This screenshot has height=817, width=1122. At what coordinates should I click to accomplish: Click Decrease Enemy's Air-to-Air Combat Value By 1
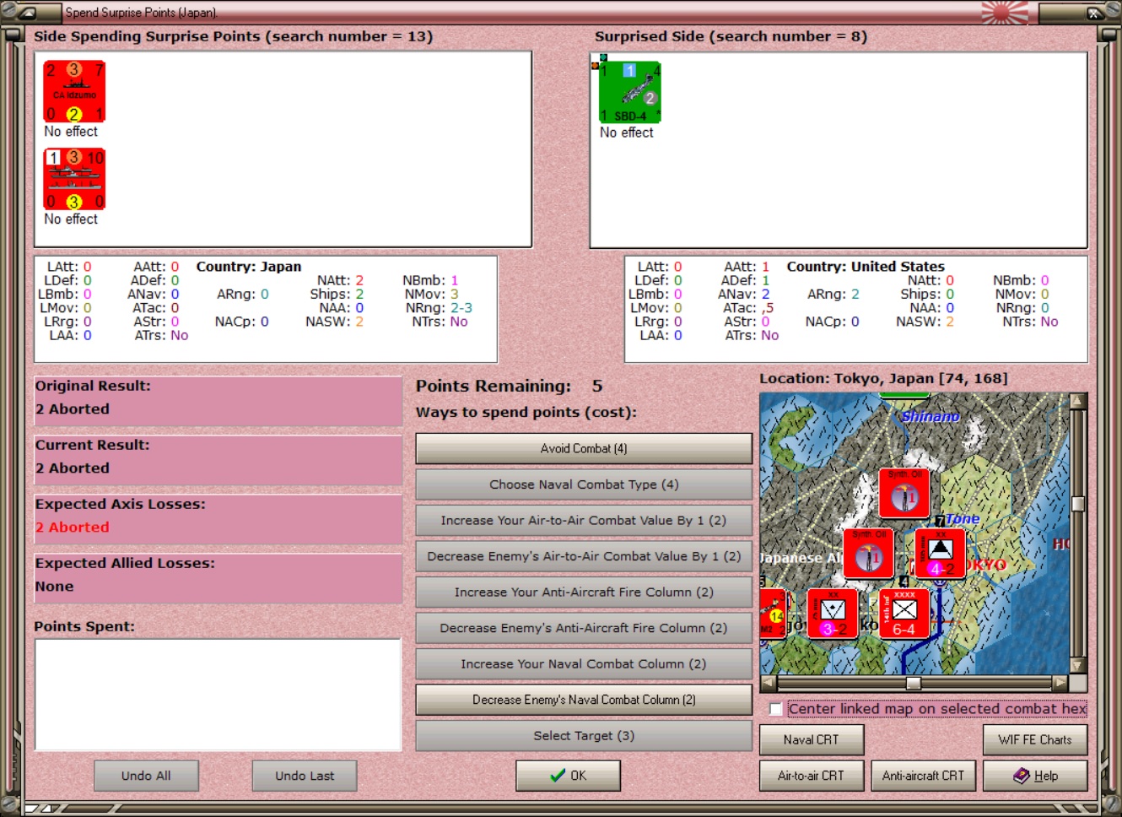[x=584, y=556]
